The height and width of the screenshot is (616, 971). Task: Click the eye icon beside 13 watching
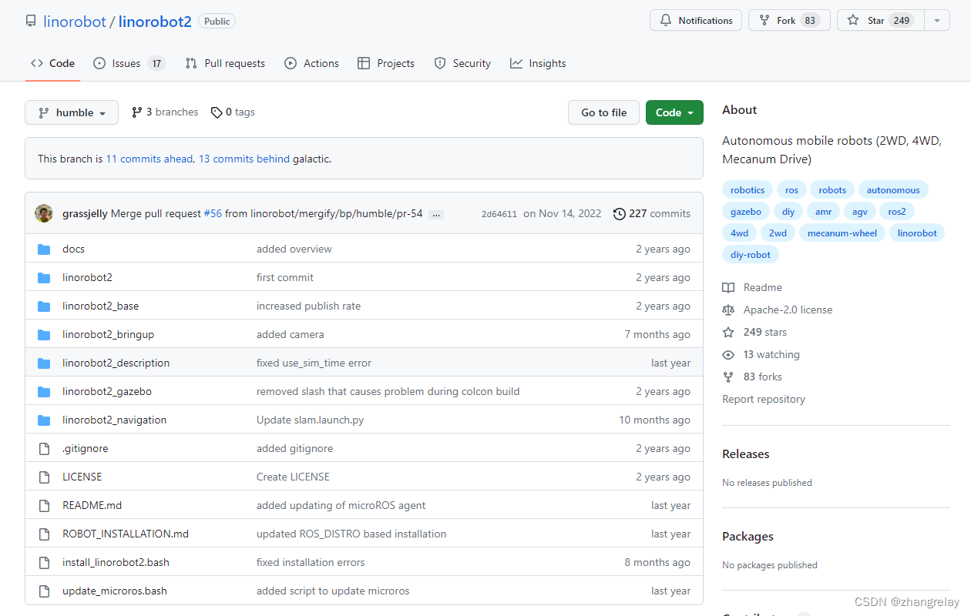click(x=728, y=354)
